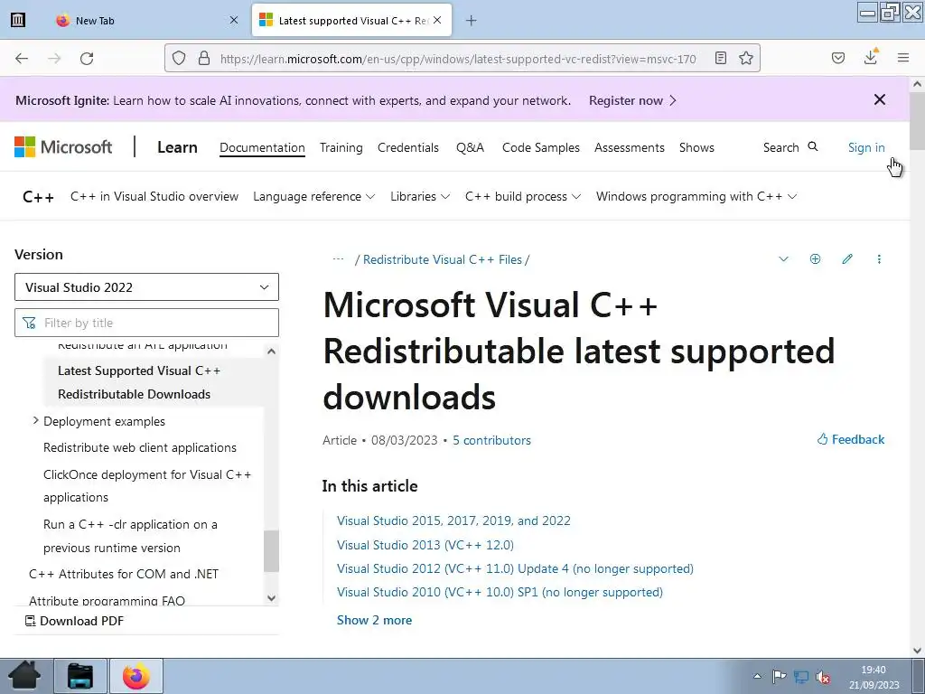Open the Credentials menu item
This screenshot has width=925, height=694.
point(408,147)
